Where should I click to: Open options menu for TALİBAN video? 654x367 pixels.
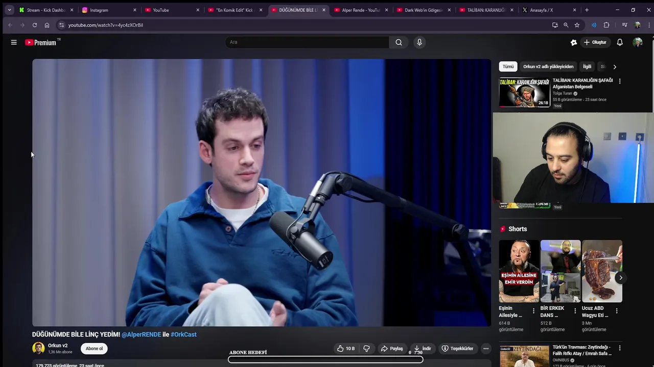(x=620, y=81)
